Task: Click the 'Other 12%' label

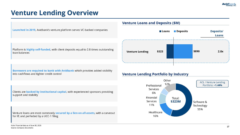Action: (167, 82)
